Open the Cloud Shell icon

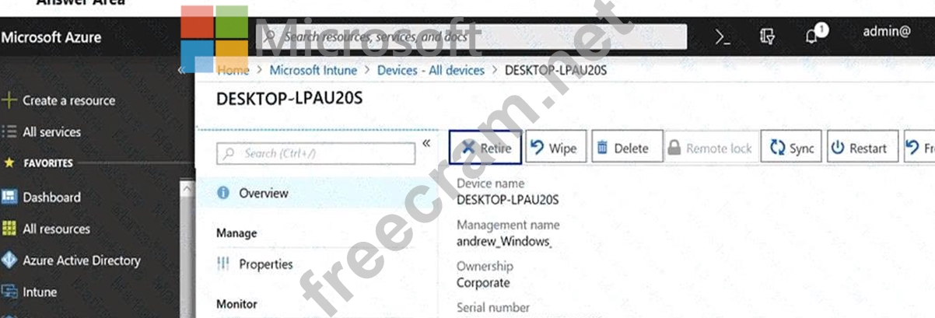coord(723,37)
